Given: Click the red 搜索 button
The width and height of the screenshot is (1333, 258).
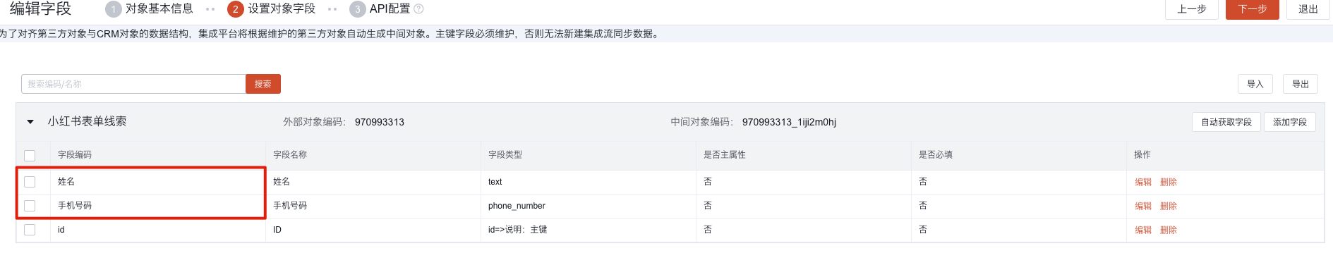Looking at the screenshot, I should pyautogui.click(x=263, y=84).
